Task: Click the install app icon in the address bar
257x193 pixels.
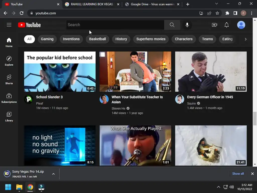Action: pos(201,13)
